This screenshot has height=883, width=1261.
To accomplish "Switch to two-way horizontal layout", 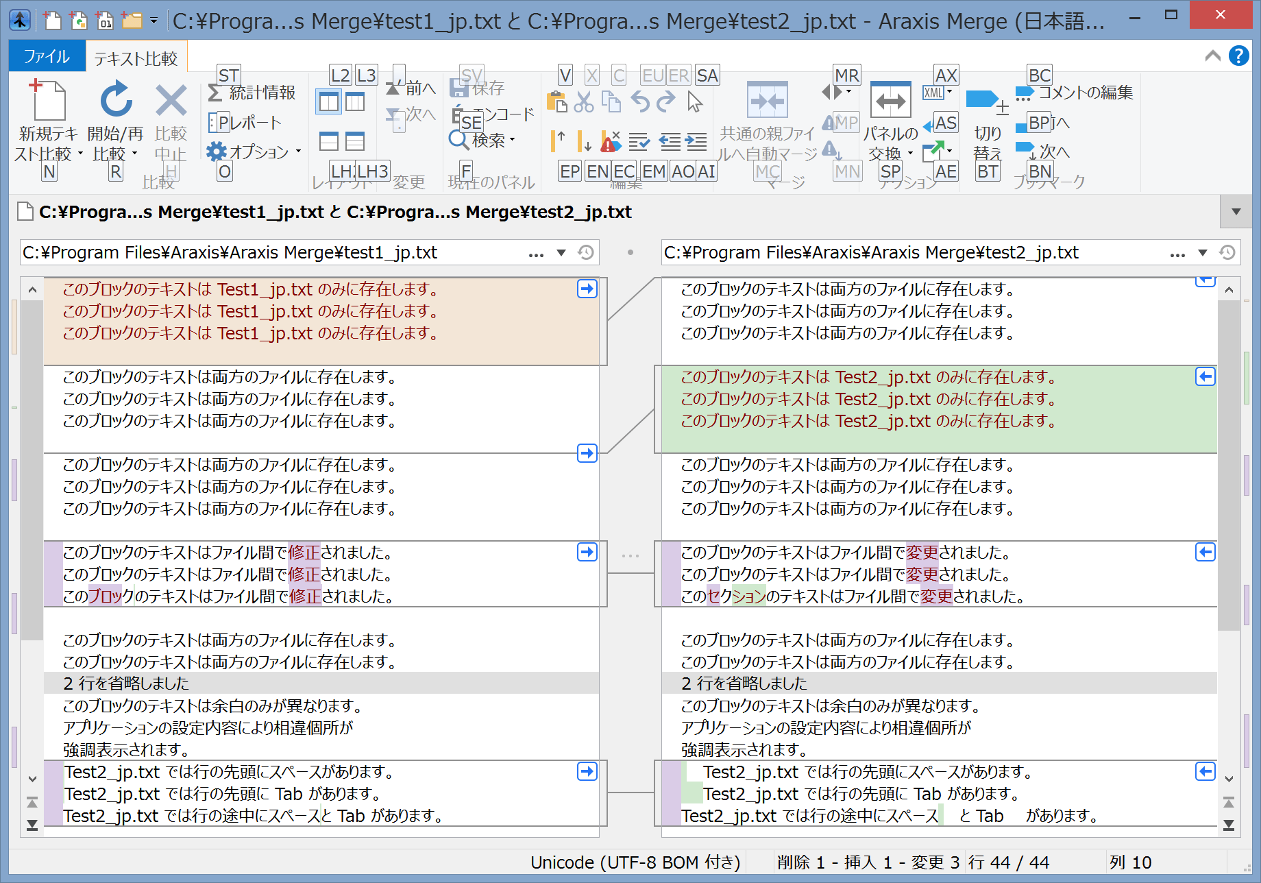I will (x=328, y=141).
